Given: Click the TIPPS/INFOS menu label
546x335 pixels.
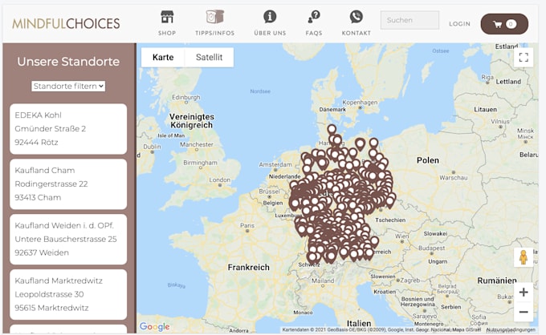Looking at the screenshot, I should click(x=214, y=33).
